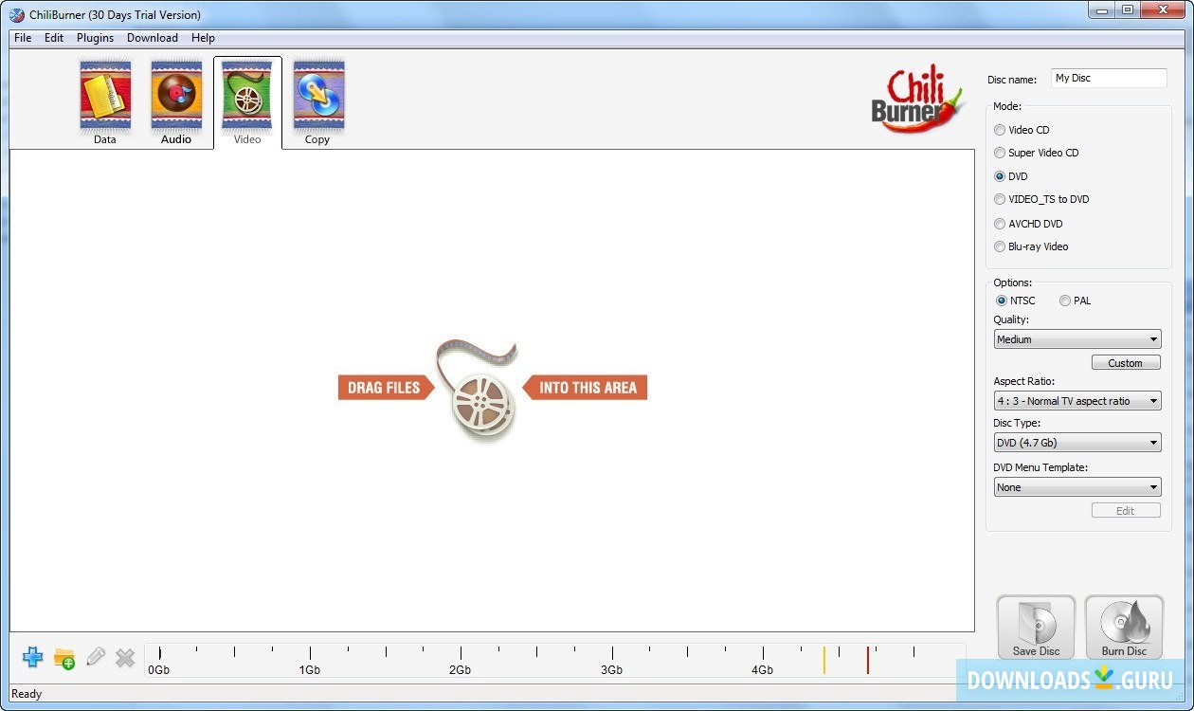The width and height of the screenshot is (1194, 711).
Task: Open the File menu
Action: coord(23,38)
